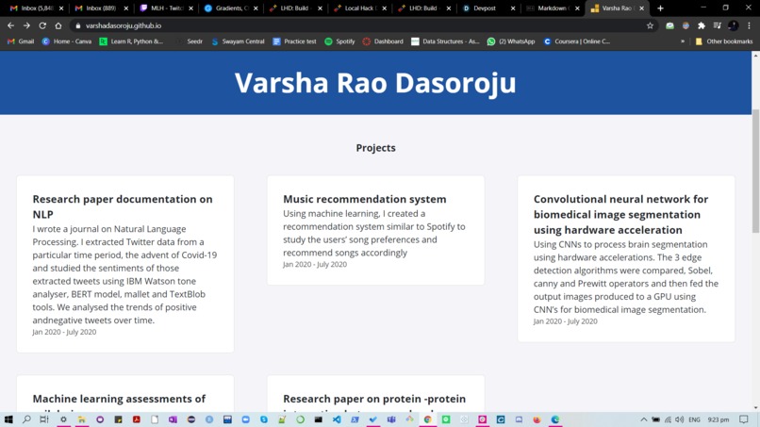Open Skype from the taskbar

coord(264,419)
